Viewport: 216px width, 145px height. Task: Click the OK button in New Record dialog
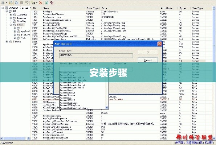point(148,53)
